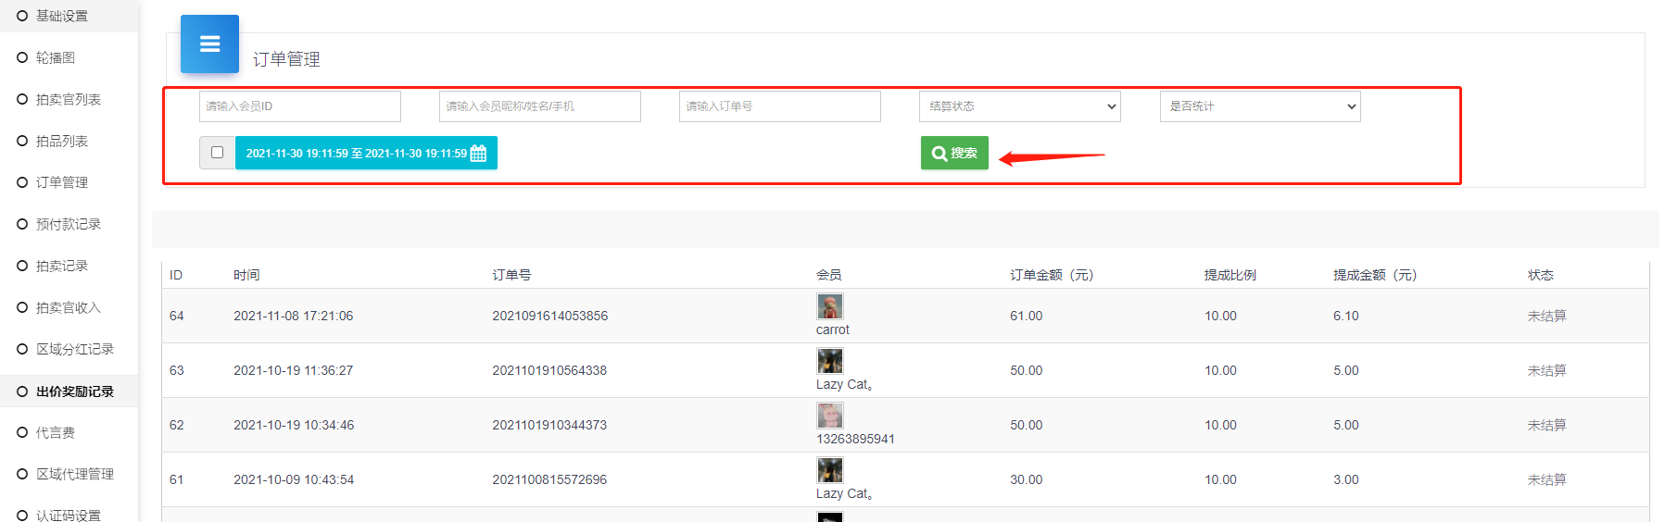Click the time 2021-10-19 10:34:46
This screenshot has height=522, width=1665.
pos(294,425)
